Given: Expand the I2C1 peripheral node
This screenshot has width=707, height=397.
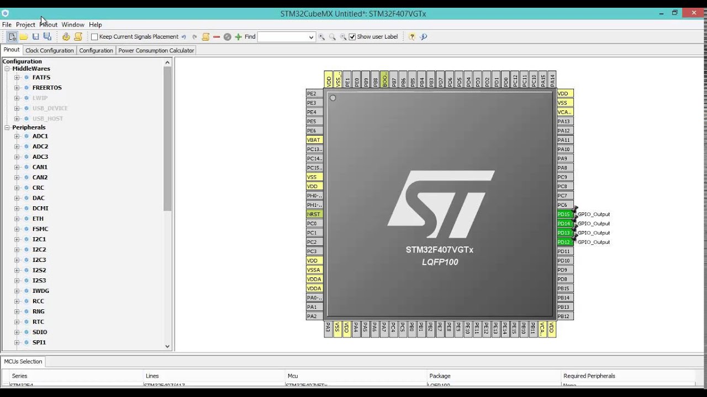Looking at the screenshot, I should pos(17,239).
